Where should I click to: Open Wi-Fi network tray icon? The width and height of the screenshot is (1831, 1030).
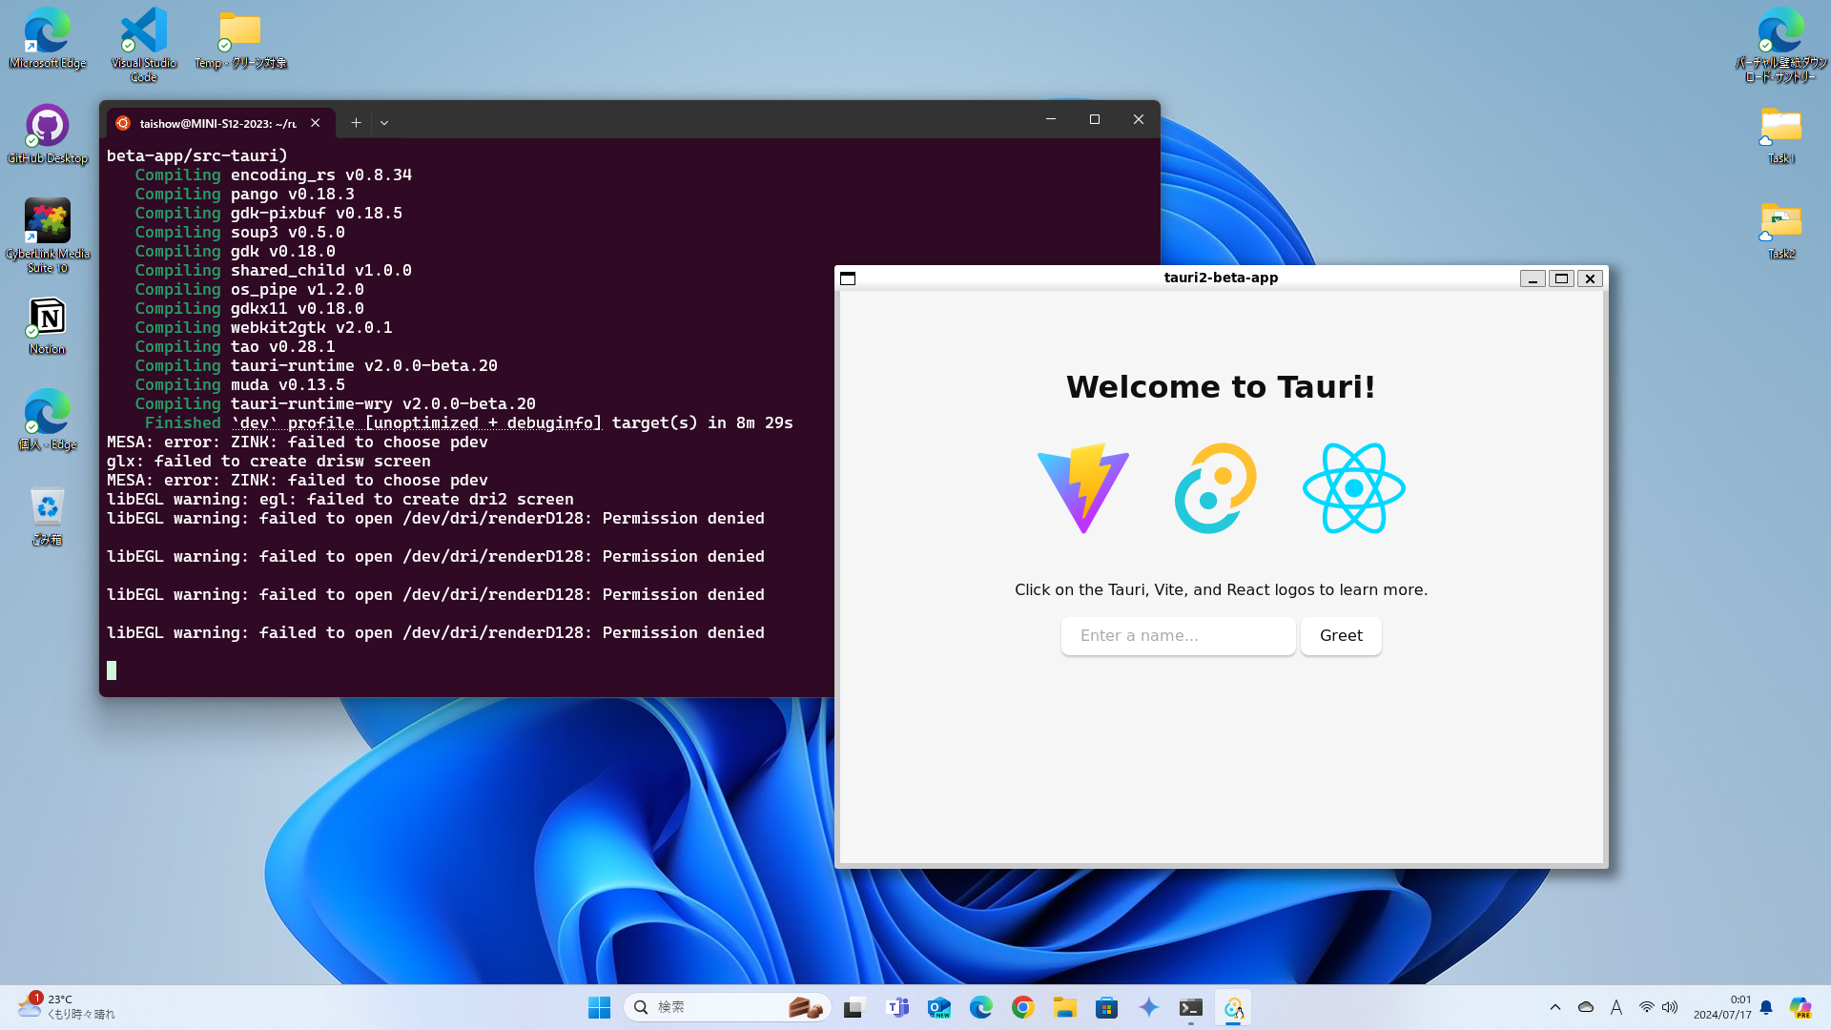click(x=1647, y=1007)
